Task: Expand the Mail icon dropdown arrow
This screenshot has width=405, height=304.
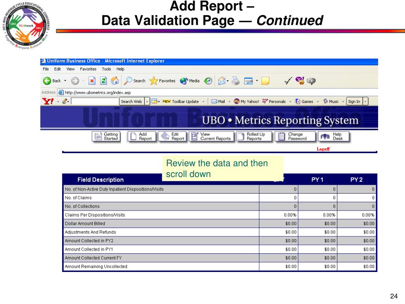Action: click(227, 81)
